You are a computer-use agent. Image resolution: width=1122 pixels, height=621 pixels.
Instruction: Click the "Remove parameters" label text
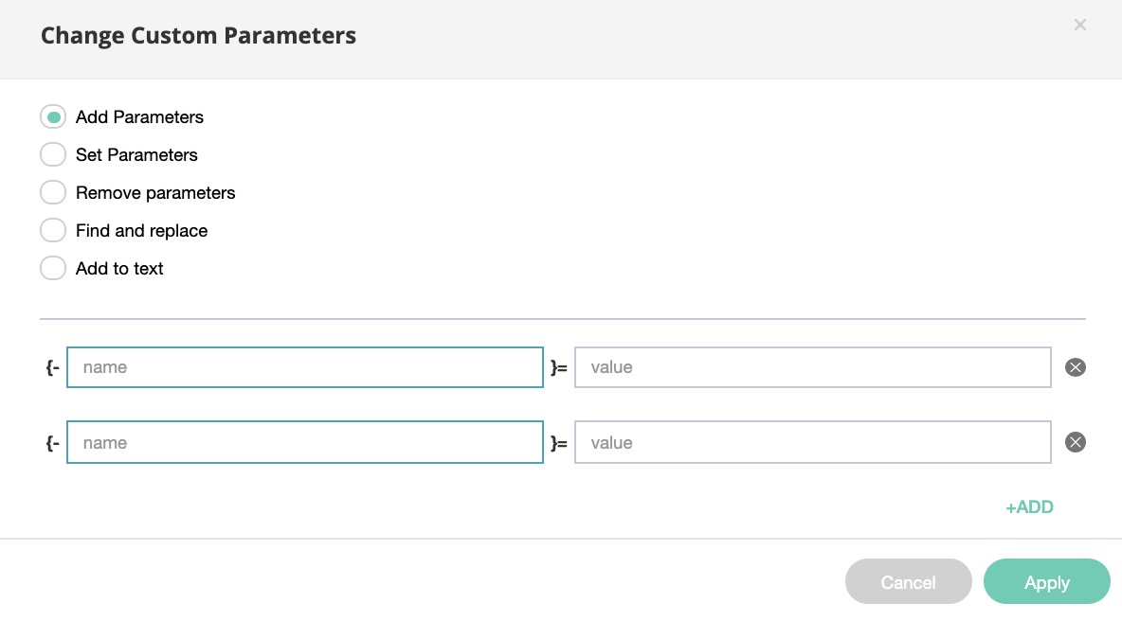tap(155, 193)
